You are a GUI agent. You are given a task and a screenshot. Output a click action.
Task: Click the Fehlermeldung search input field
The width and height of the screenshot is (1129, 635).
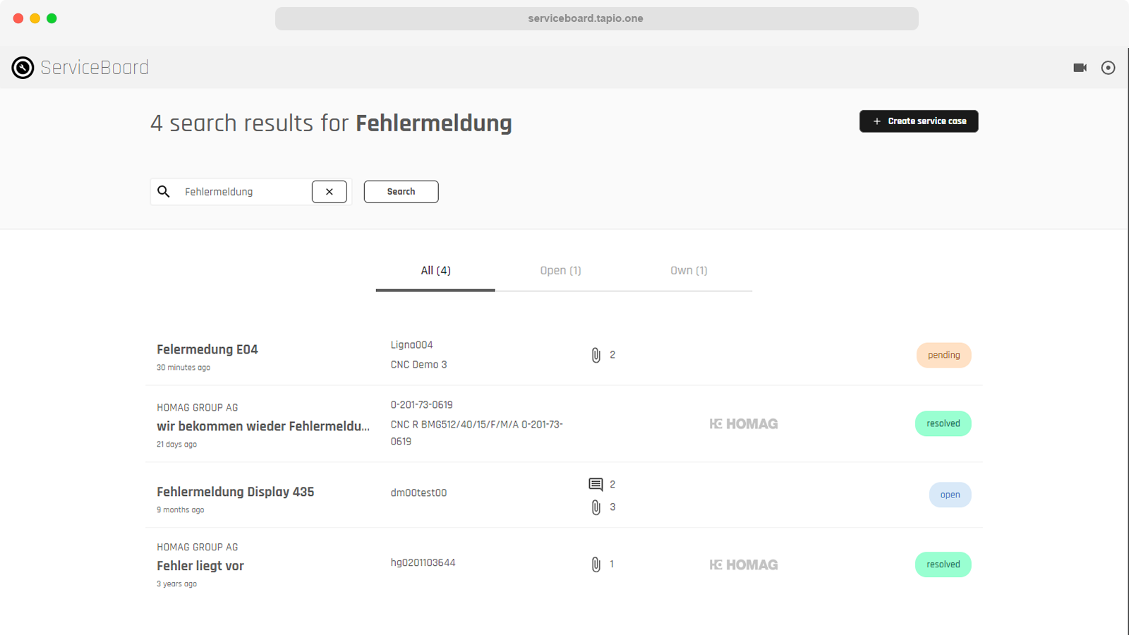tap(243, 192)
